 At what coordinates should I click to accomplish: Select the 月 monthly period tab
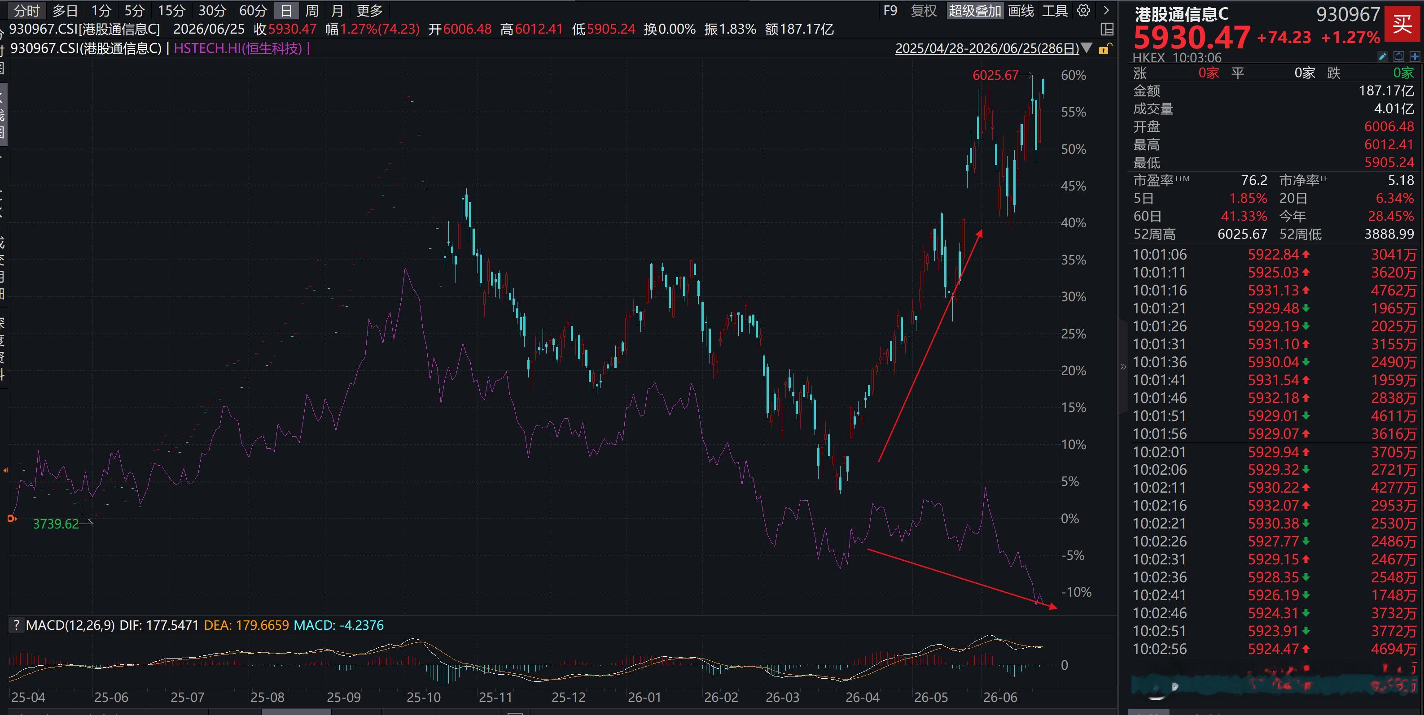[337, 10]
